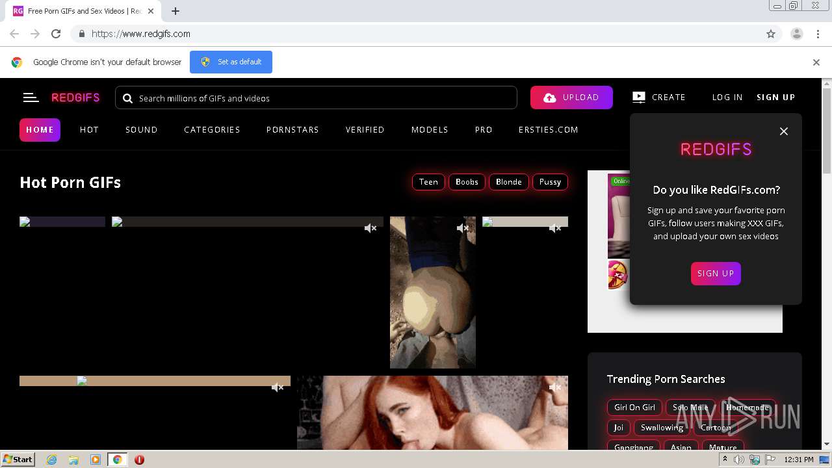Click the site logo in the header

[x=75, y=97]
